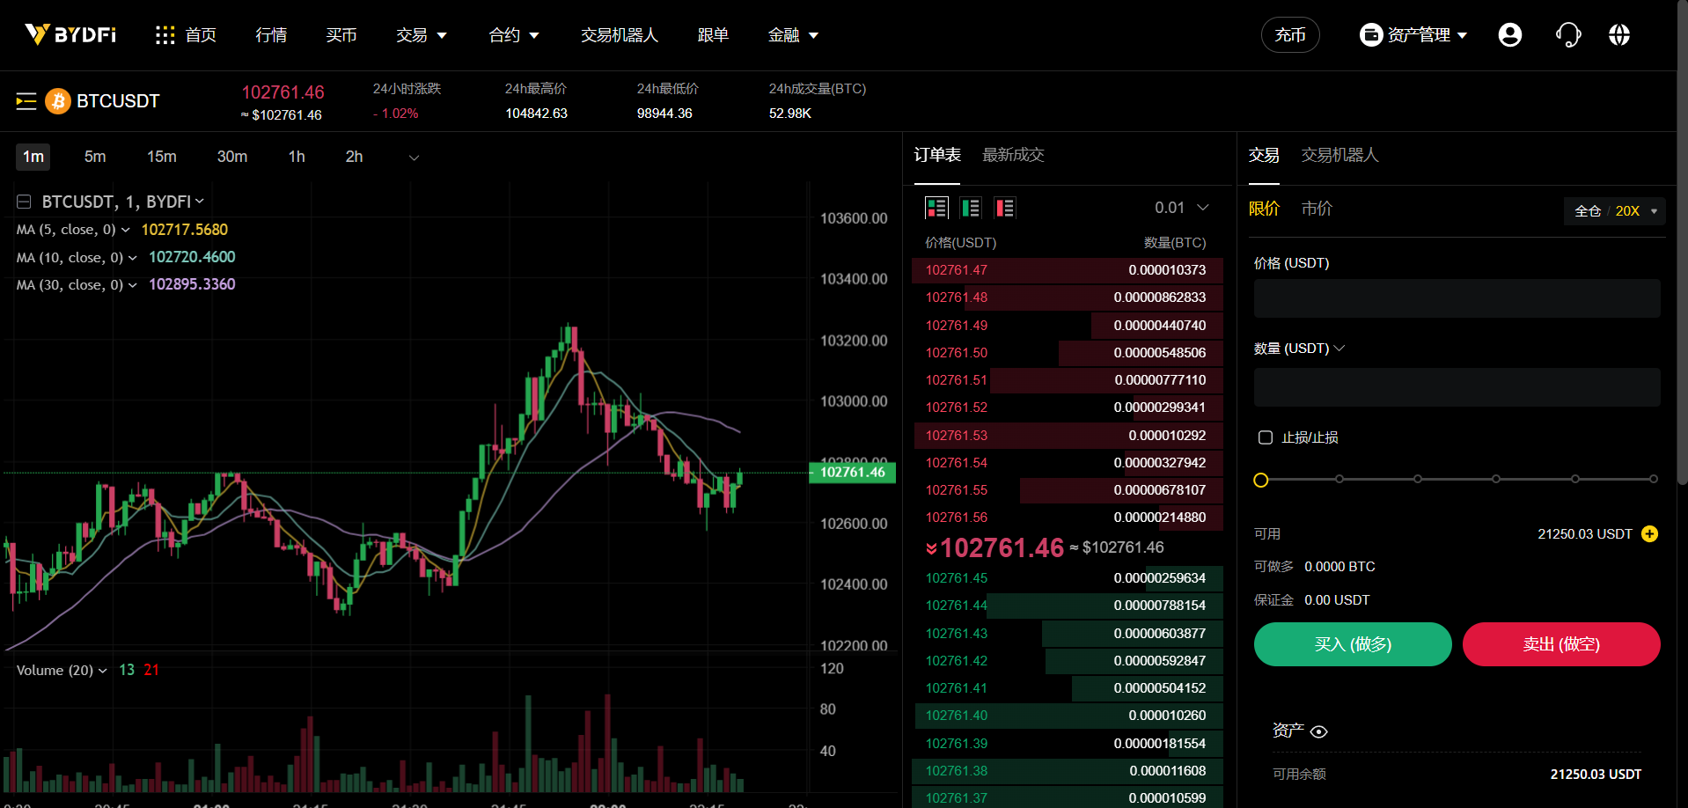Image resolution: width=1688 pixels, height=808 pixels.
Task: Expand the 0.01 price precision dropdown
Action: [1182, 208]
